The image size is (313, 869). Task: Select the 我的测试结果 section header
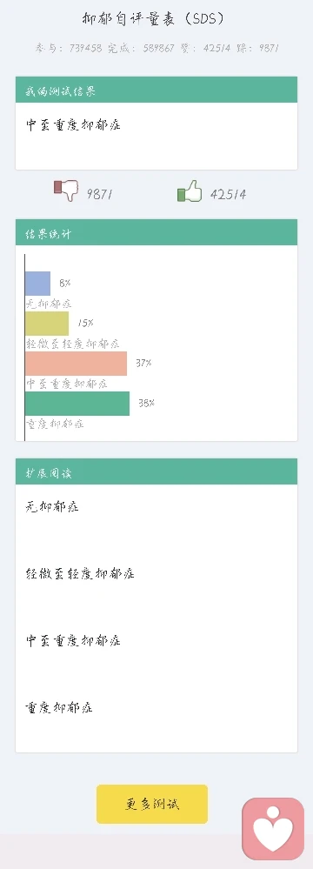point(156,90)
